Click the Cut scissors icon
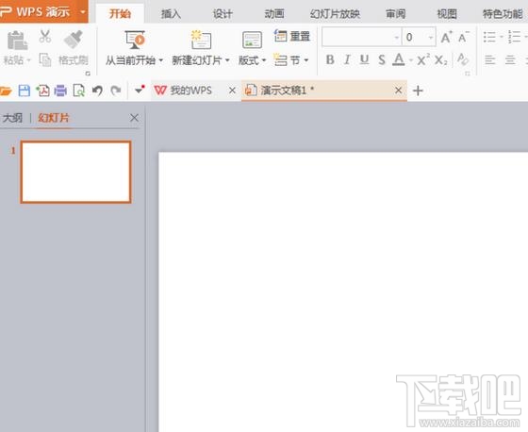 [45, 37]
